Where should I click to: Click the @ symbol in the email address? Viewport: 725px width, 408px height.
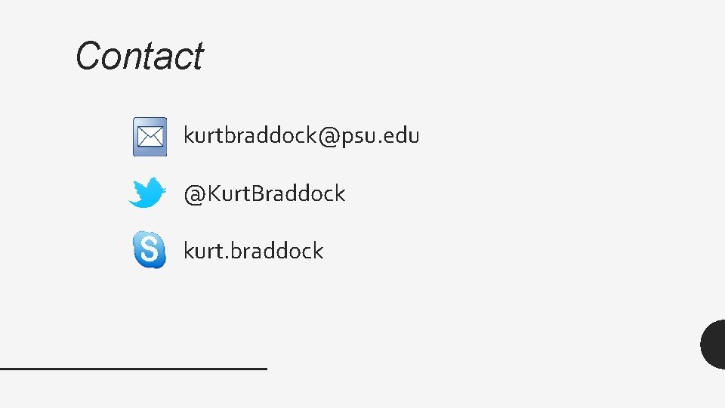pyautogui.click(x=328, y=137)
